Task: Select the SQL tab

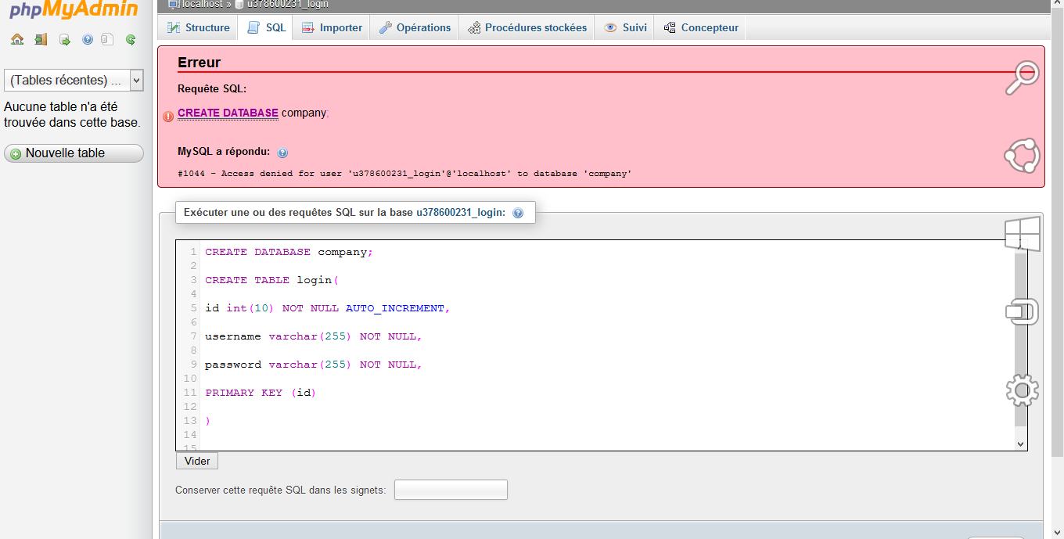Action: coord(266,27)
